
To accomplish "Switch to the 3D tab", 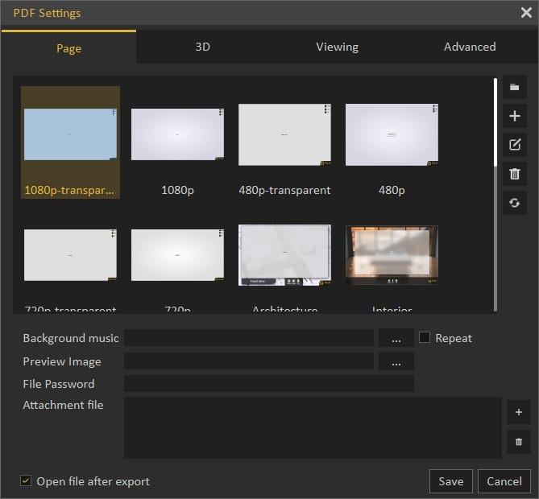I will 202,47.
